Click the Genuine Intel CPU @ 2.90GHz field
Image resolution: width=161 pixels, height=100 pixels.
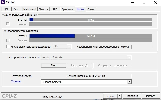coord(86,76)
